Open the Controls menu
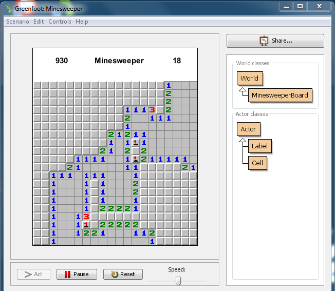Screen dimensions: 335x291 [x=60, y=22]
